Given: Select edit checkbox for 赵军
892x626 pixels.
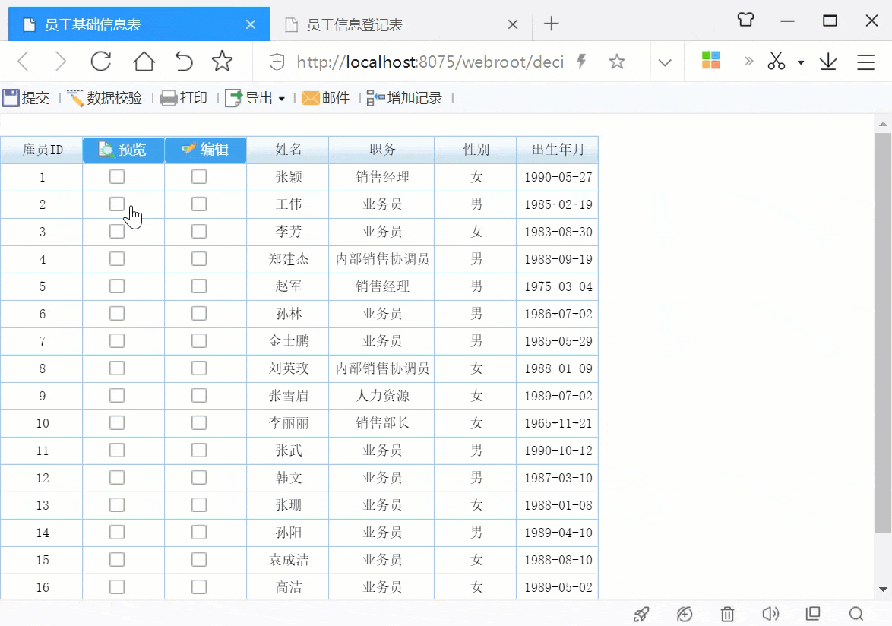Looking at the screenshot, I should [199, 286].
